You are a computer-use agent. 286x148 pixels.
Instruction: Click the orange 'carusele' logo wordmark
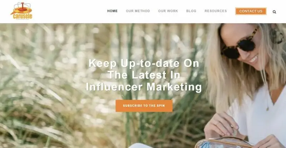[x=23, y=16]
